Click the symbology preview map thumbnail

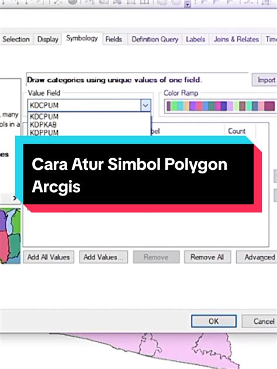(x=11, y=236)
